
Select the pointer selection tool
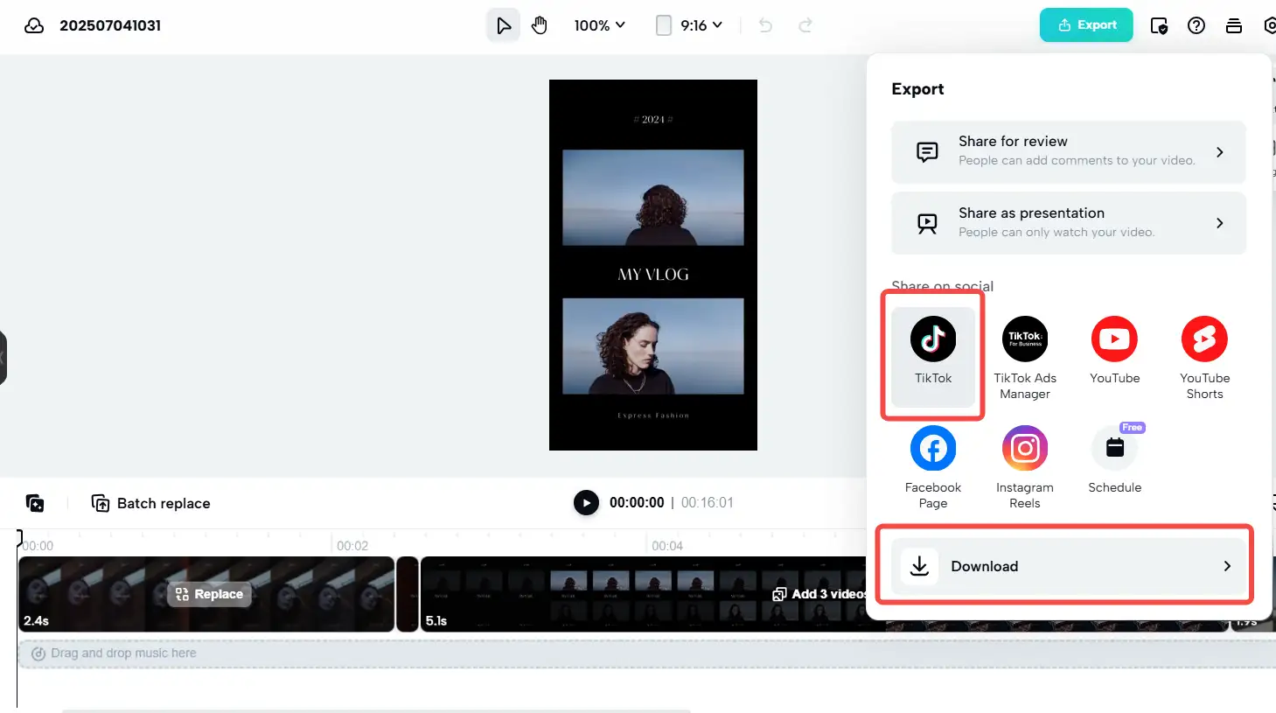504,25
